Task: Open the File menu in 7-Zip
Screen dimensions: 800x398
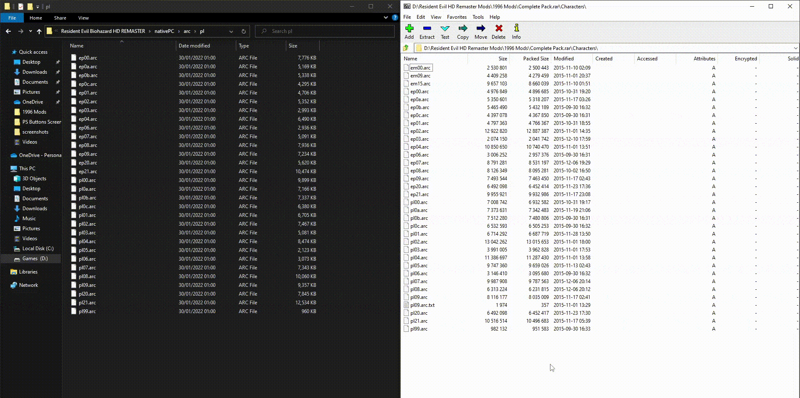Action: tap(407, 17)
